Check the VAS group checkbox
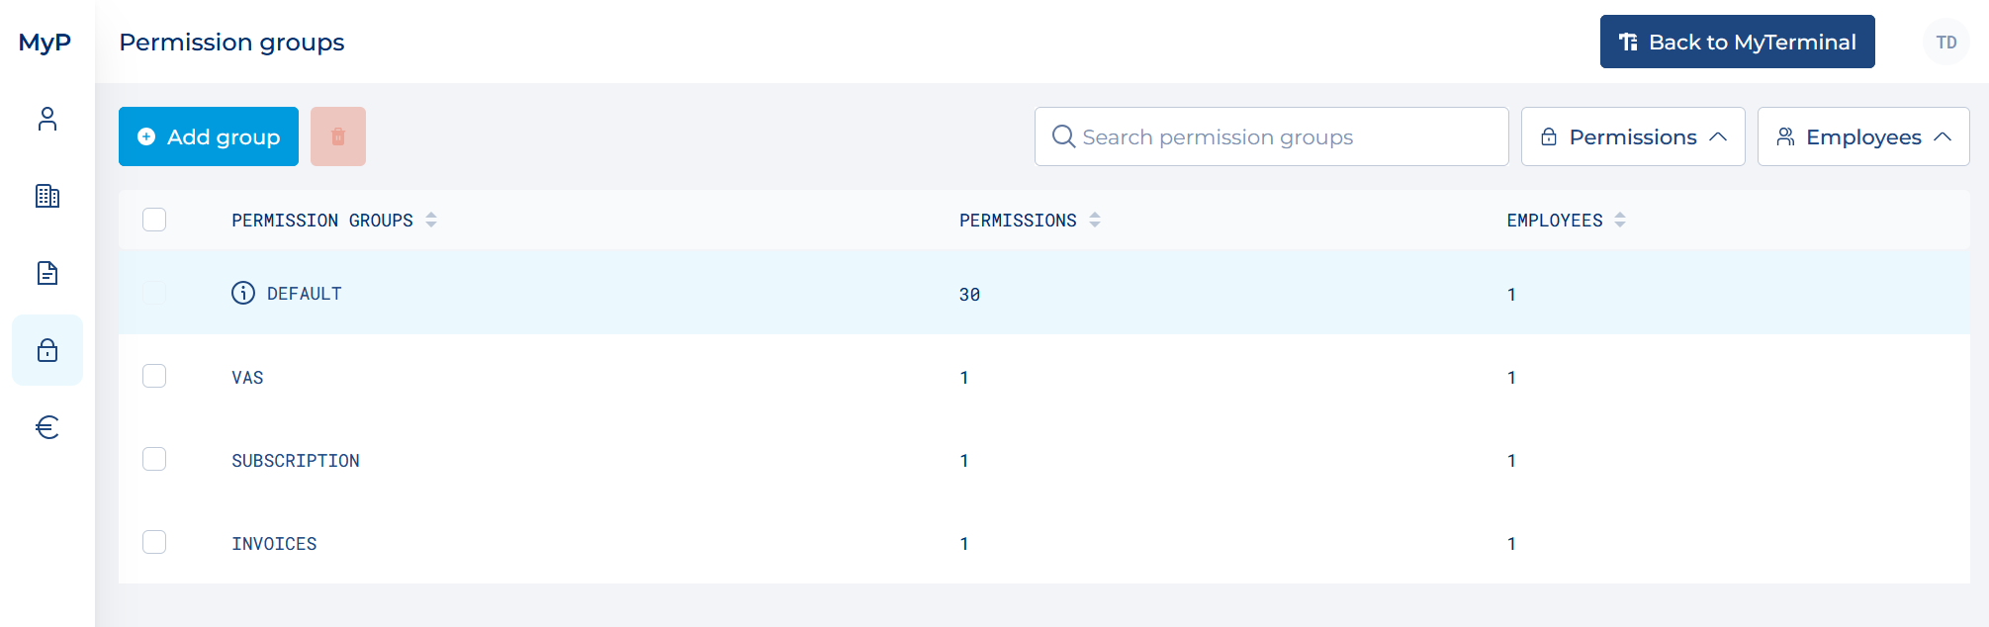 point(154,376)
